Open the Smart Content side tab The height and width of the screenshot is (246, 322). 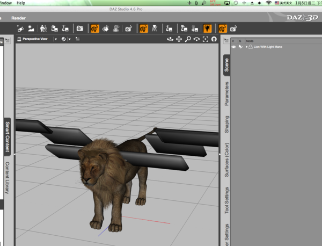[x=8, y=136]
